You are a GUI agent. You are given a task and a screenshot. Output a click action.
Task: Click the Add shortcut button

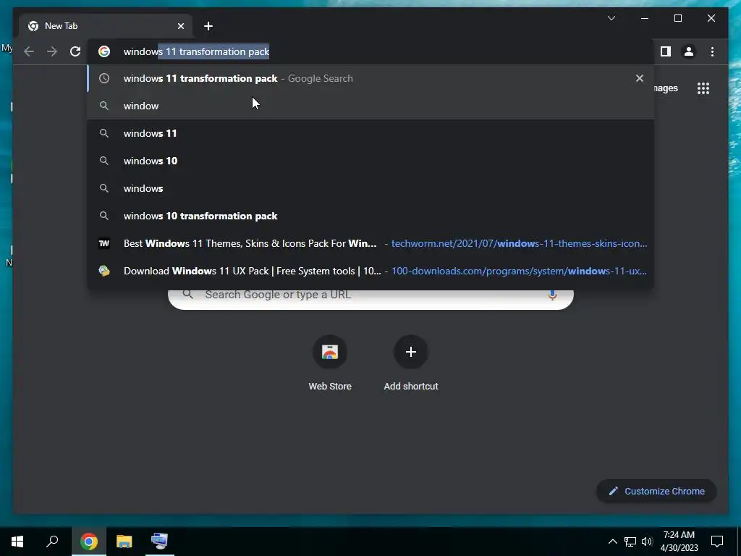tap(411, 363)
